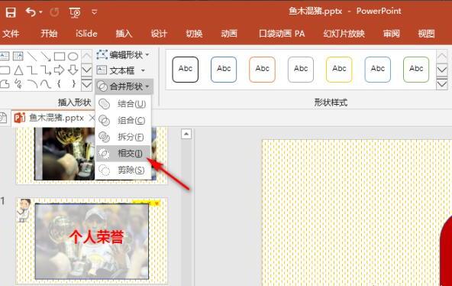Select the elbow connector shape

pyautogui.click(x=32, y=70)
